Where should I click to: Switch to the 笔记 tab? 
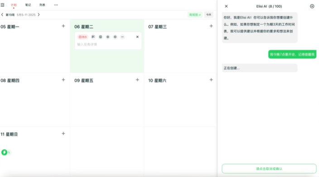28,5
